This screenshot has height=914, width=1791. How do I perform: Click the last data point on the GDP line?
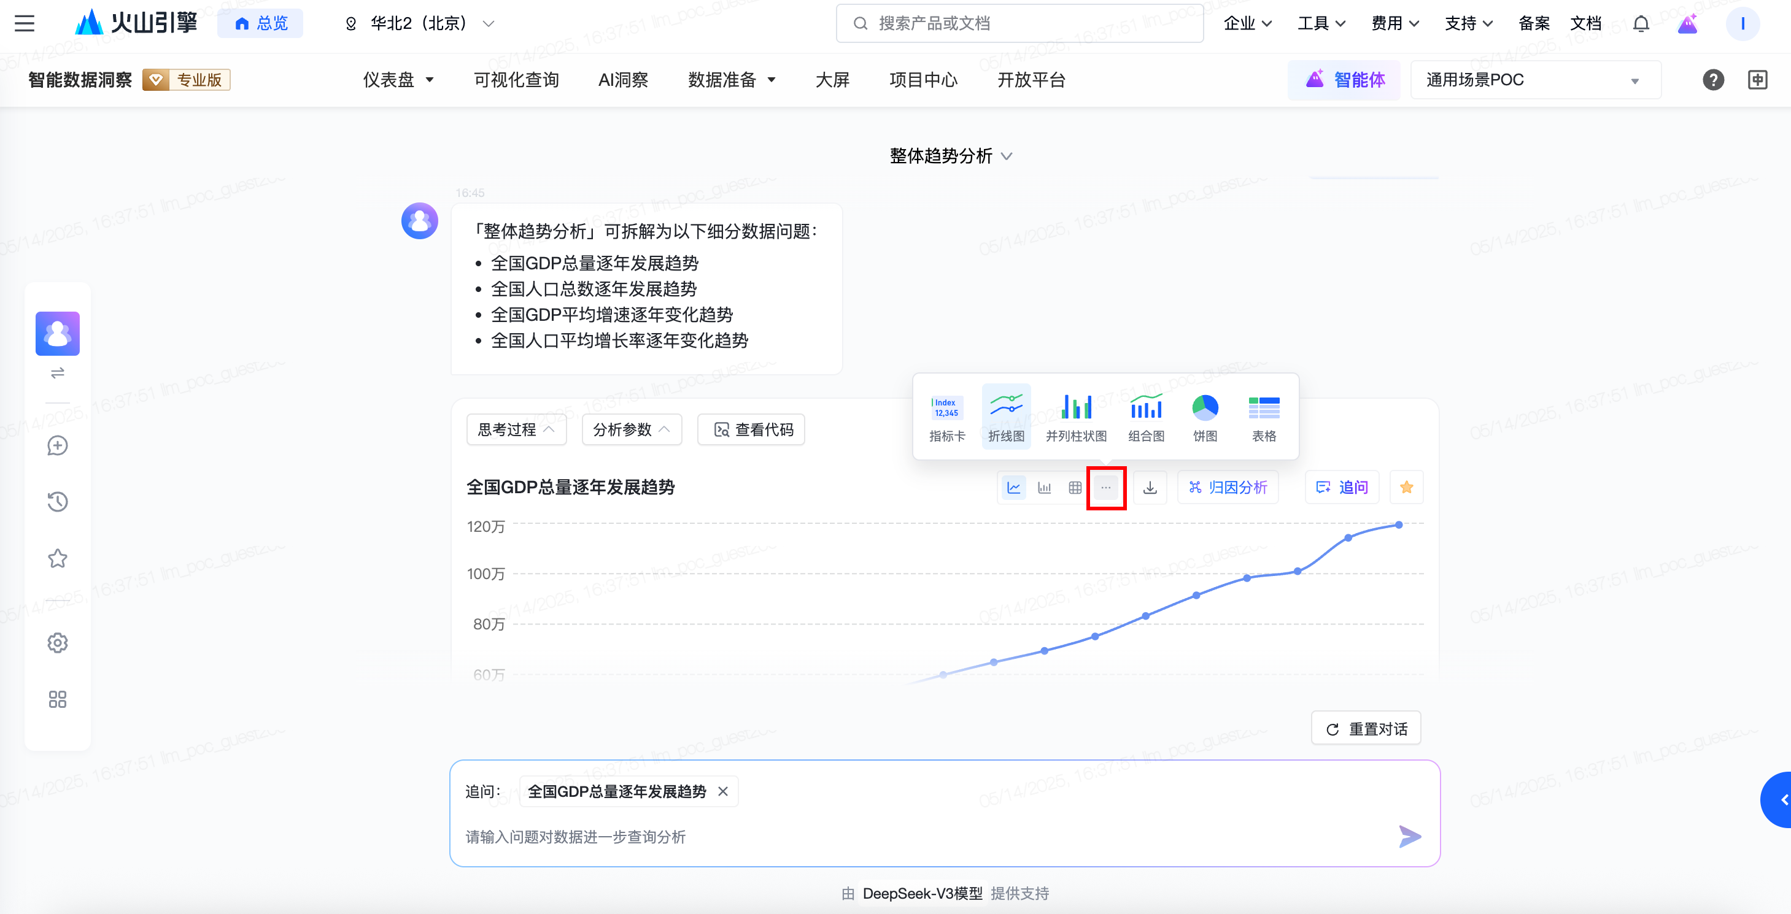pyautogui.click(x=1398, y=524)
